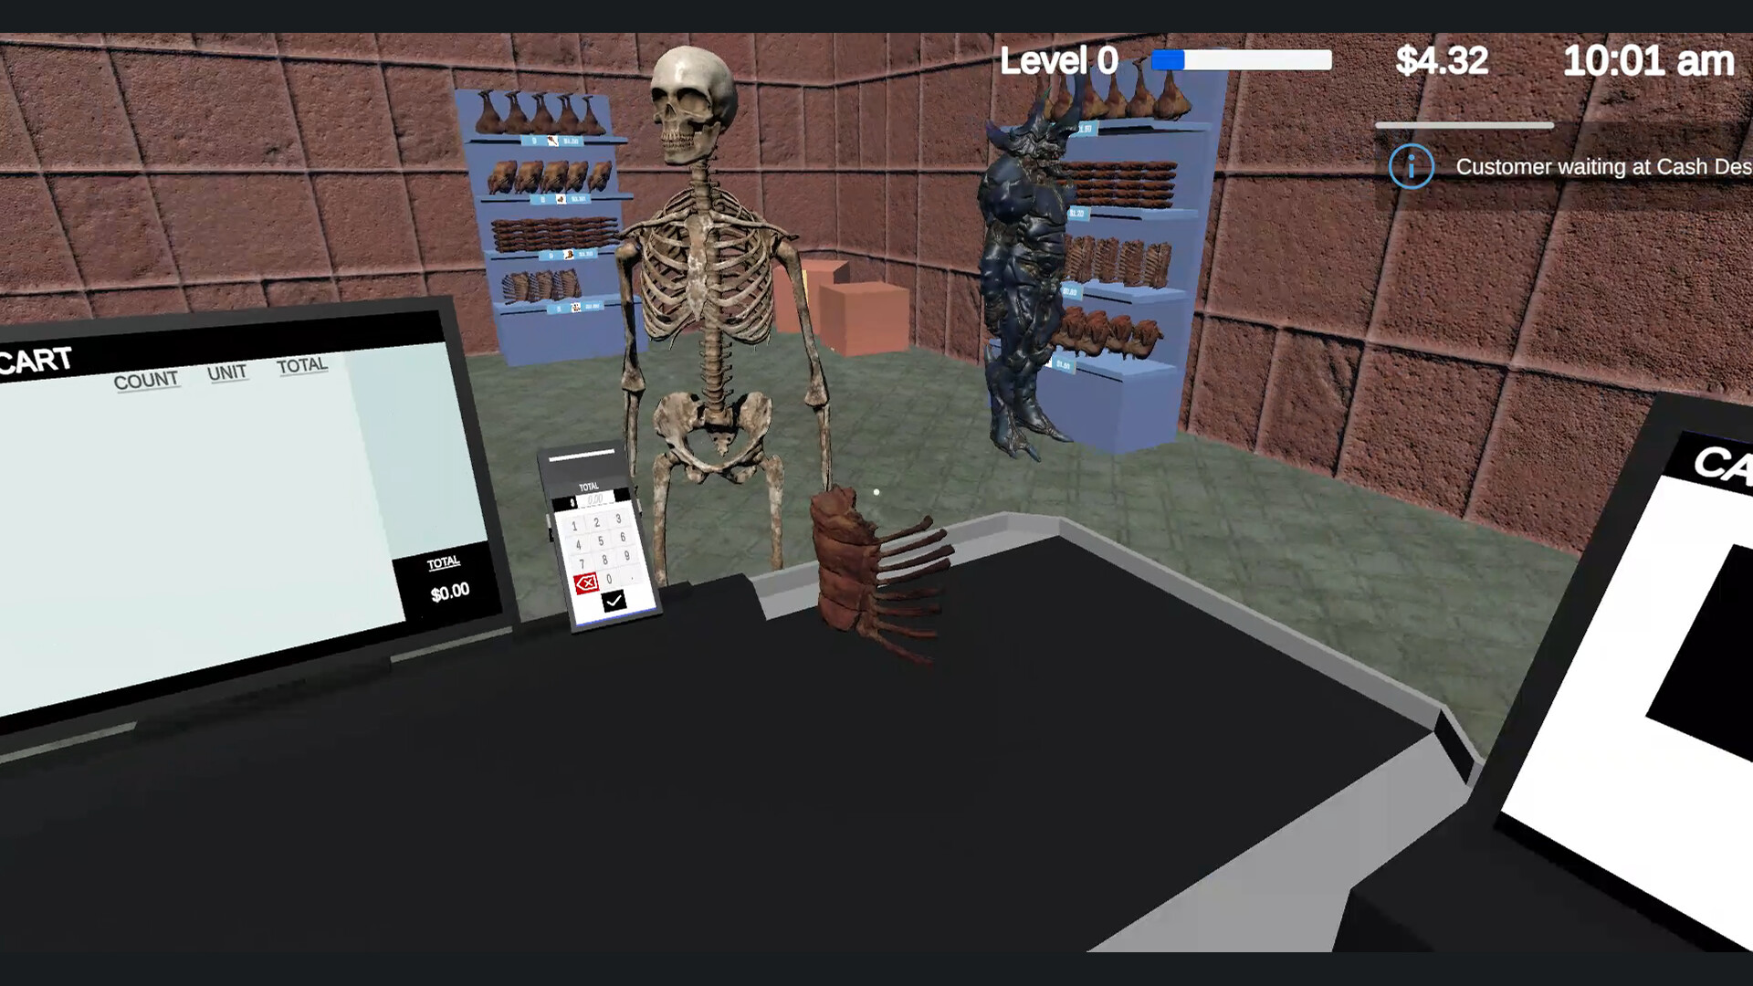The image size is (1753, 986).
Task: Click the Level 0 progress bar
Action: [1240, 59]
